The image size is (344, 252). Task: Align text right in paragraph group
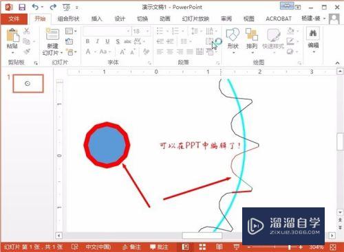click(x=180, y=51)
